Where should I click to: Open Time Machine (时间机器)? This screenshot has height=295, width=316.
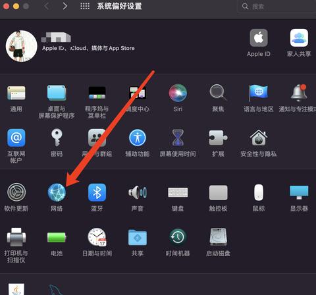coord(178,237)
